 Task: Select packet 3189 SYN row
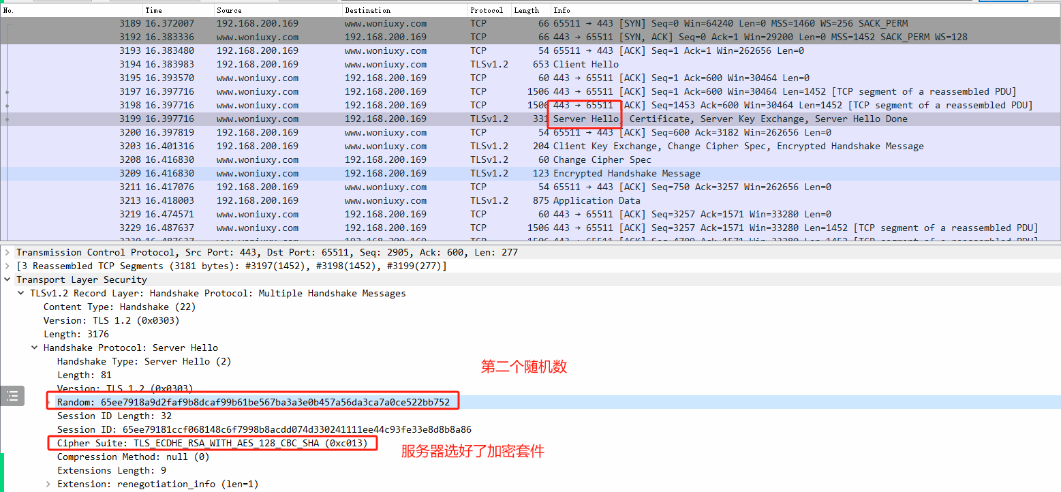coord(530,23)
